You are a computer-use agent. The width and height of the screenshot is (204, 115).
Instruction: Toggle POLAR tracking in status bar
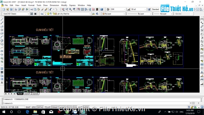point(47,107)
